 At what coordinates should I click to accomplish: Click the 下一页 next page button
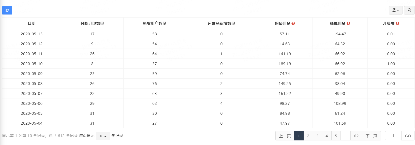(371, 136)
